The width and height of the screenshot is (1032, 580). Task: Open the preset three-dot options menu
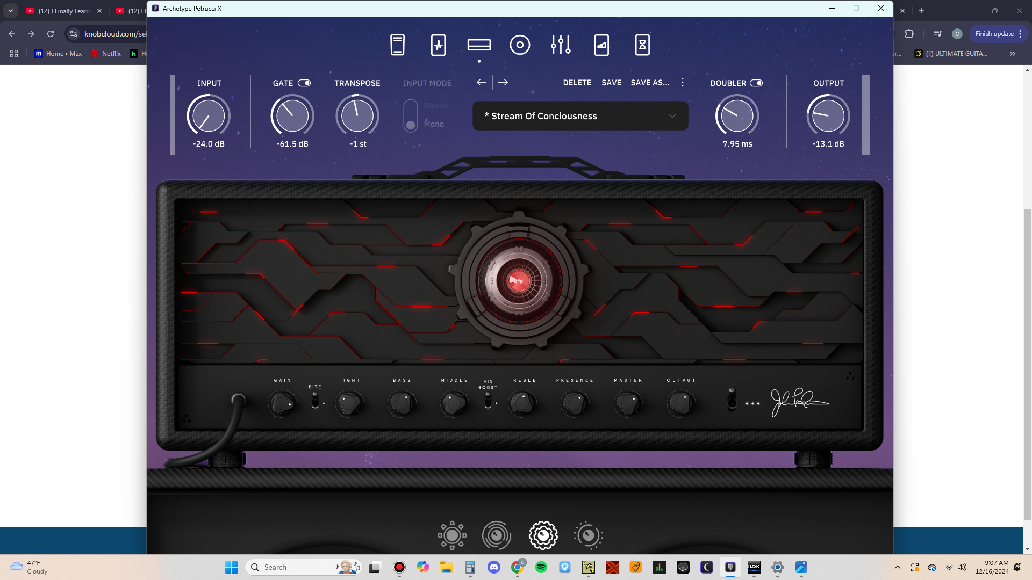click(x=683, y=82)
